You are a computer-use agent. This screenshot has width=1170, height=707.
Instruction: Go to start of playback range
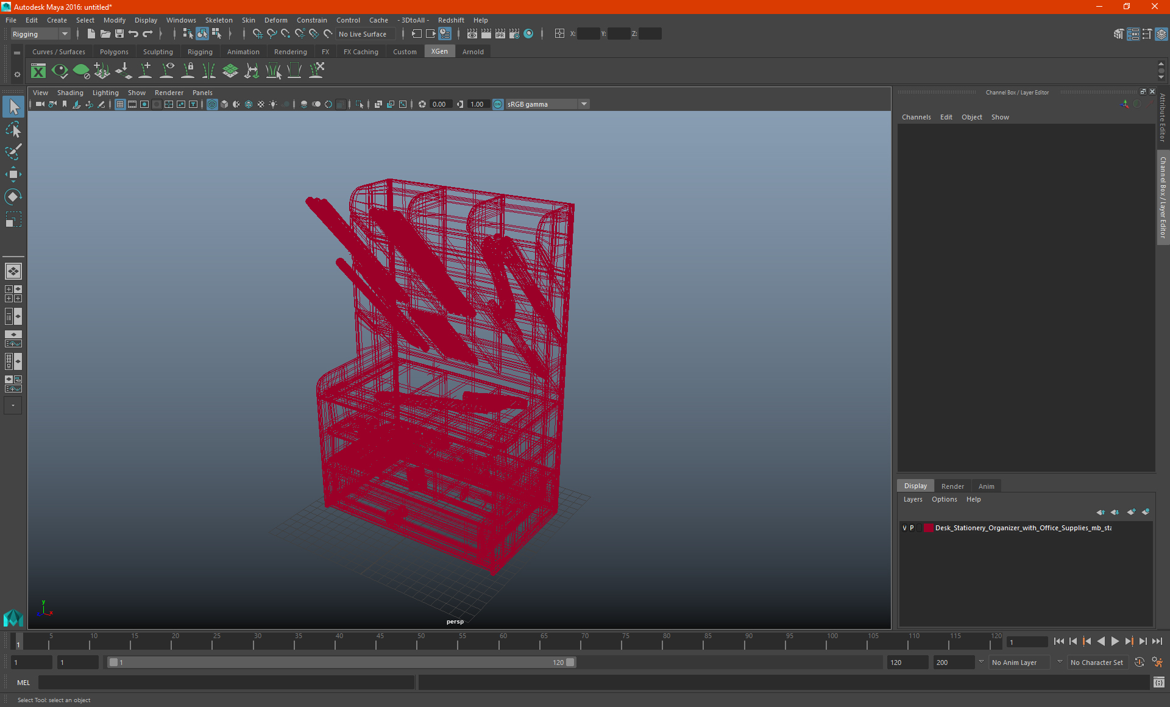pos(1059,641)
